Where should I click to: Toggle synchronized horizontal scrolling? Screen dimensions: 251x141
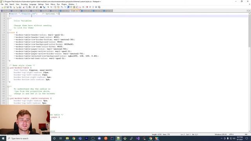pyautogui.click(x=58, y=7)
